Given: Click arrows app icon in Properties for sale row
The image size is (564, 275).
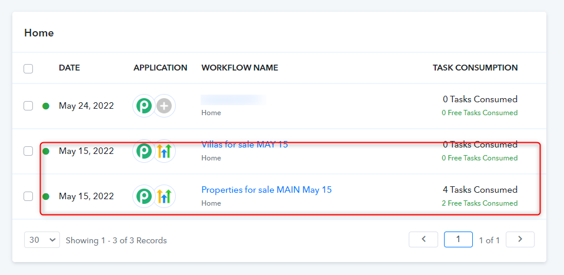Looking at the screenshot, I should point(165,196).
